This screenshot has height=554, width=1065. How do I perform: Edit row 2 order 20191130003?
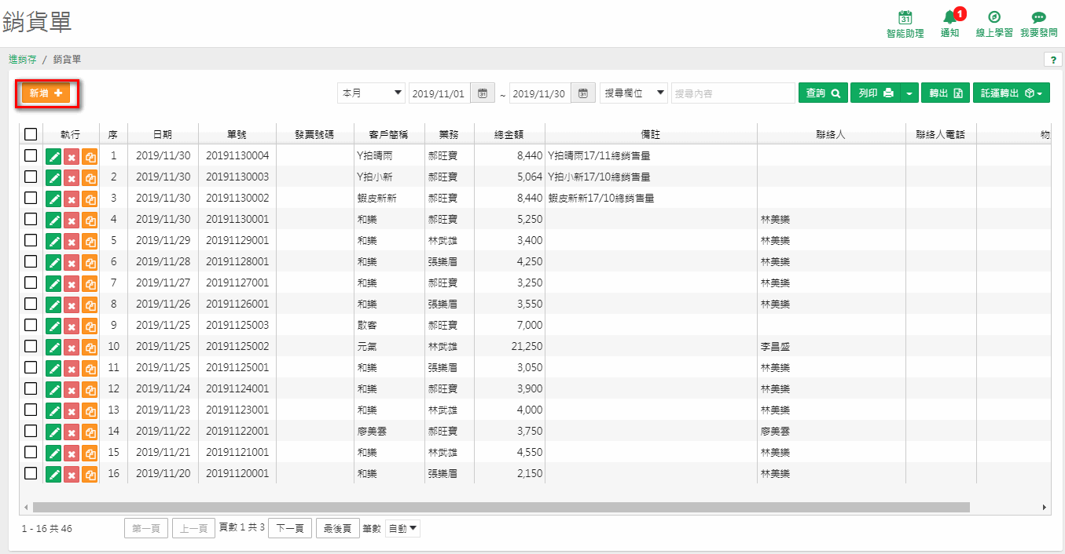pyautogui.click(x=54, y=177)
